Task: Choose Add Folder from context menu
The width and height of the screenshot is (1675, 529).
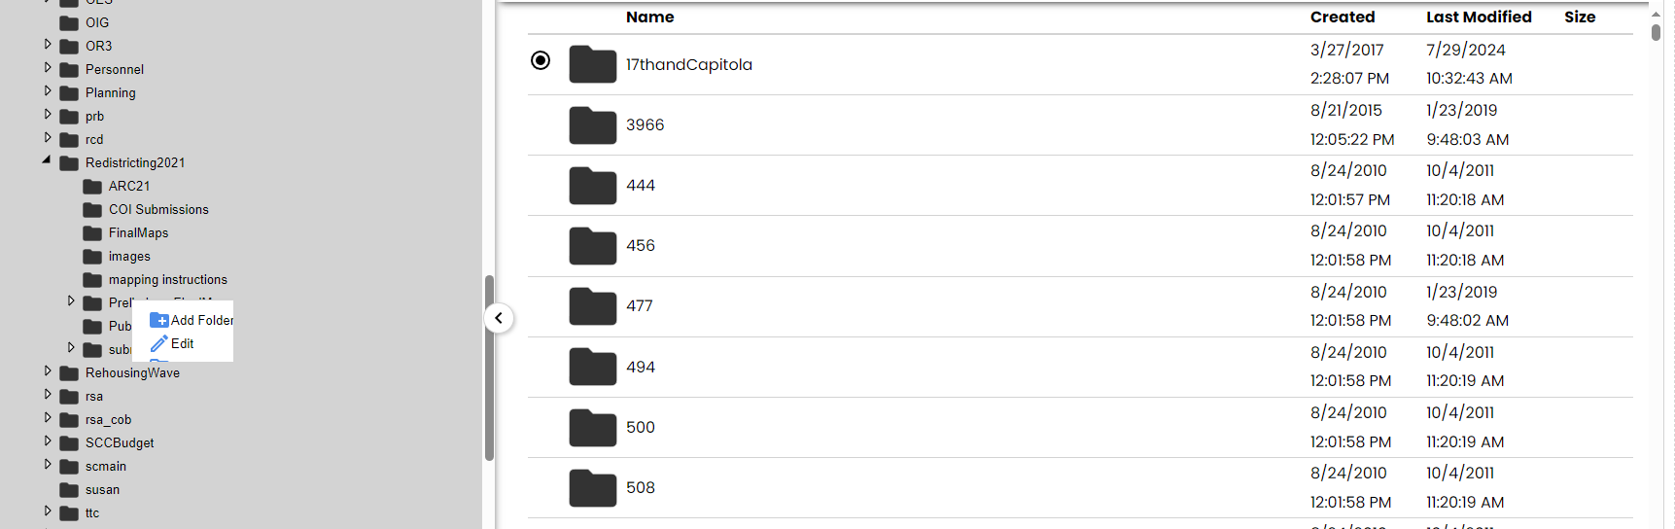Action: click(x=192, y=320)
